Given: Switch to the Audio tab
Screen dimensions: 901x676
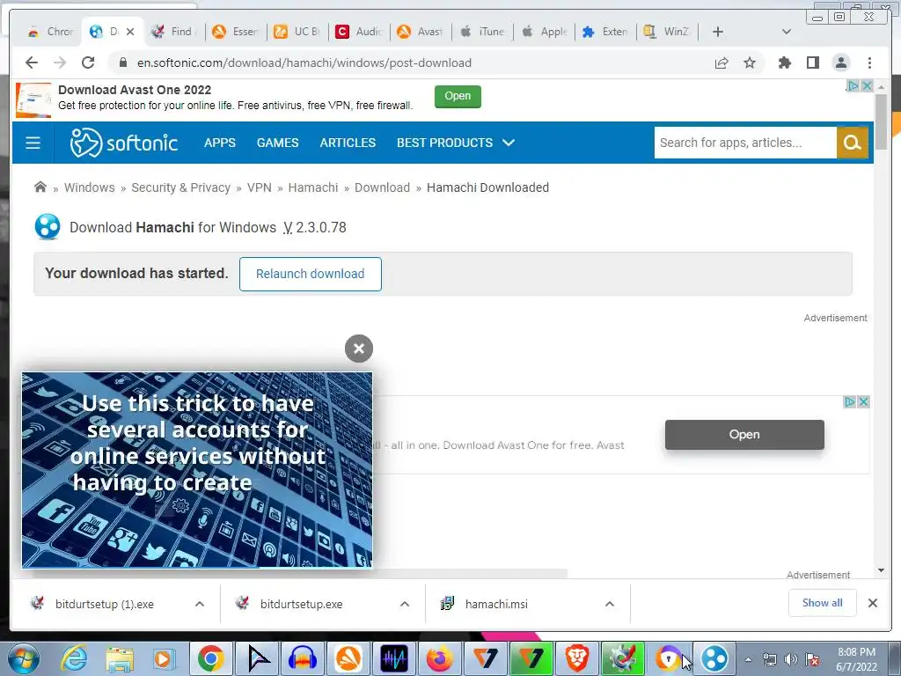Looking at the screenshot, I should click(360, 32).
